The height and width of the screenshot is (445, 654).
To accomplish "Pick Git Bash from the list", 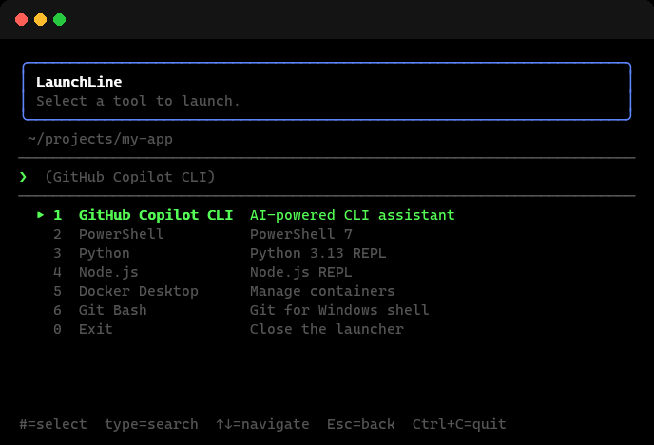I will coord(240,310).
